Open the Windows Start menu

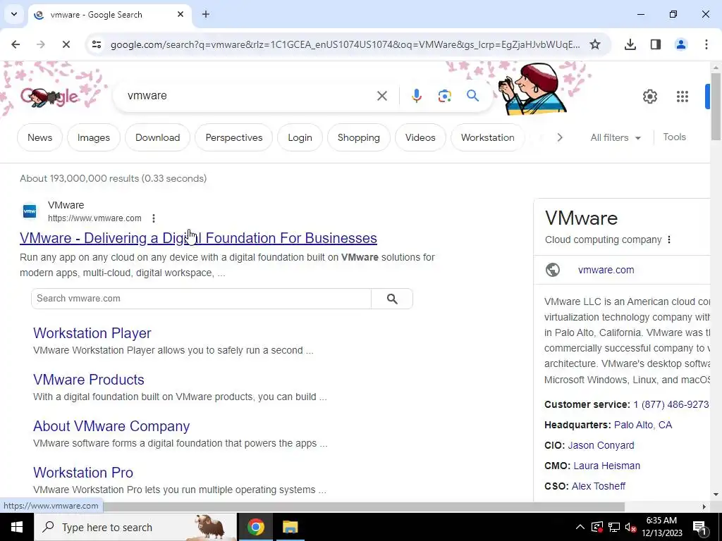coord(17,527)
